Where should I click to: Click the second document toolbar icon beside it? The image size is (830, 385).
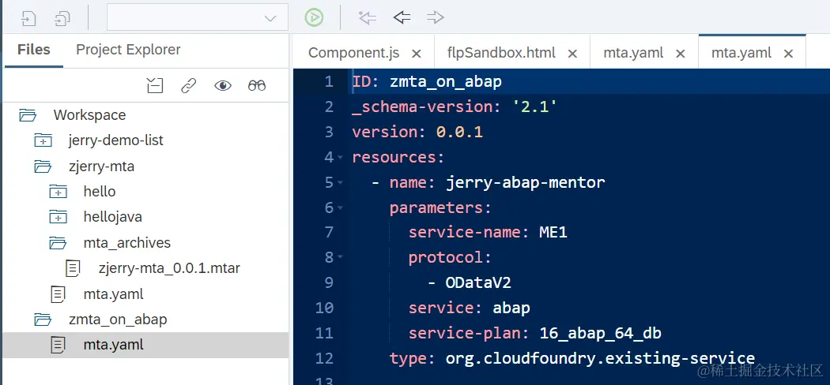[62, 18]
